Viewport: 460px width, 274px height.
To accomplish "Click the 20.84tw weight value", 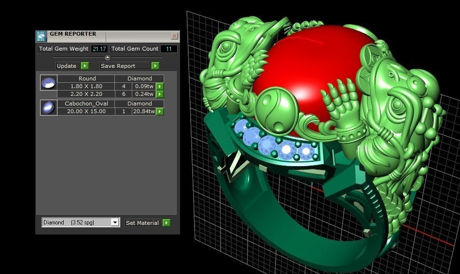I will click(144, 111).
